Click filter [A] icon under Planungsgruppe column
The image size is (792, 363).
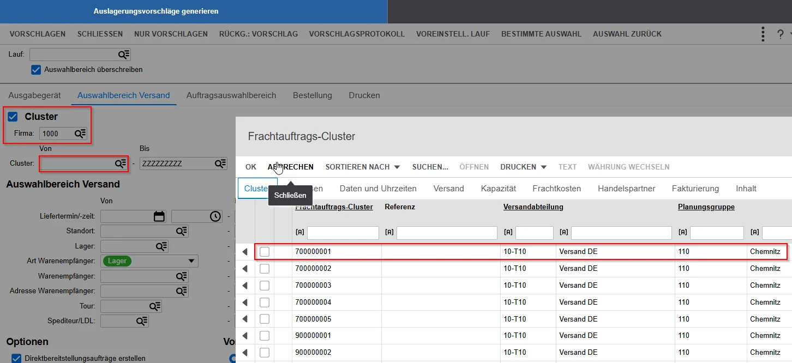pyautogui.click(x=682, y=232)
